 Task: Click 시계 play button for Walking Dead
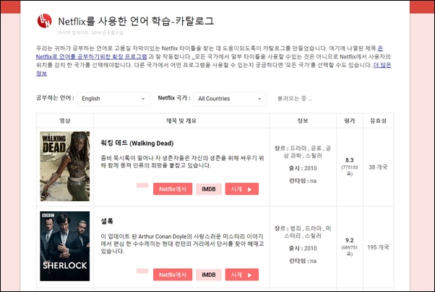(x=241, y=189)
